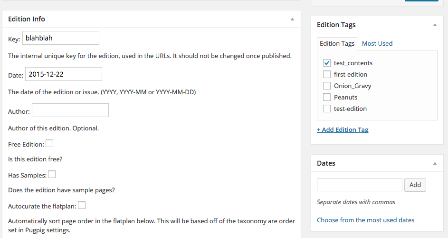Focus the Key input field
Image resolution: width=448 pixels, height=238 pixels.
pyautogui.click(x=61, y=38)
